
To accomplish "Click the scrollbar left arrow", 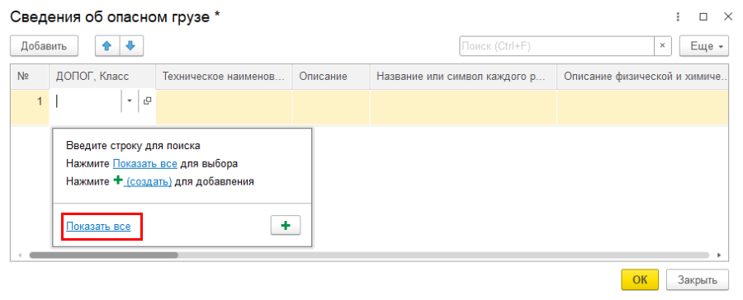I will pos(20,255).
